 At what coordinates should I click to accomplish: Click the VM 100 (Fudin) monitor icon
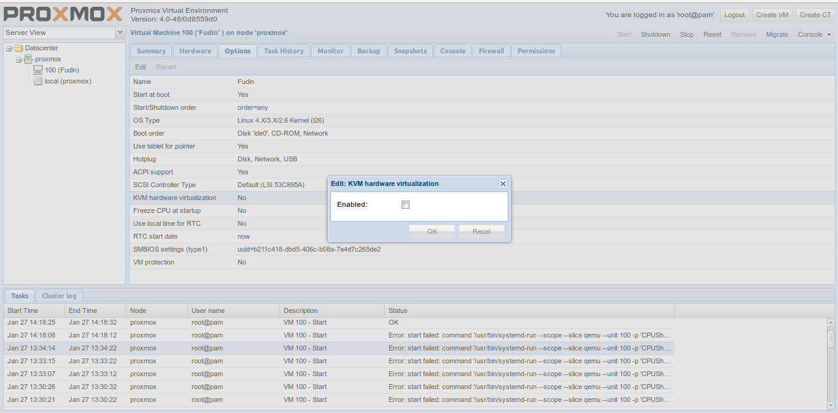point(38,70)
